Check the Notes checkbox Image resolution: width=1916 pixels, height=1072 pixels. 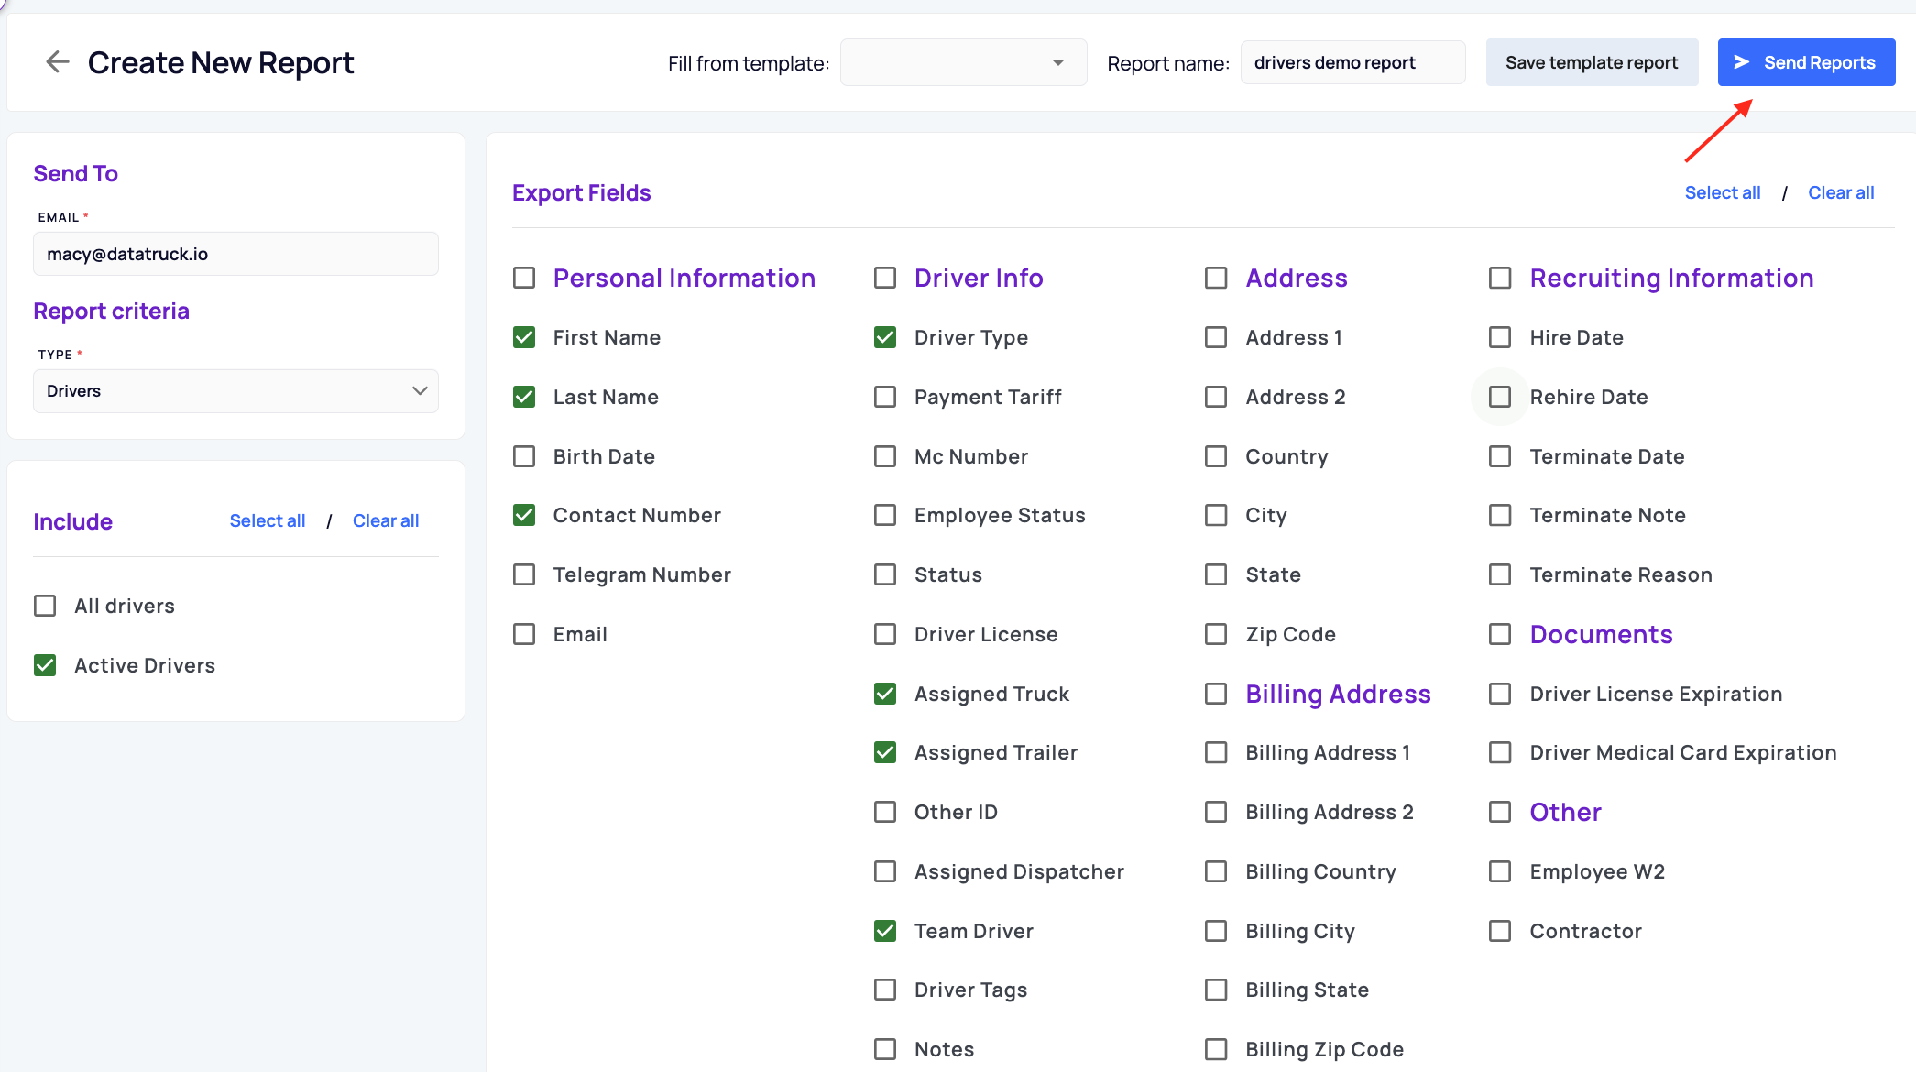pyautogui.click(x=885, y=1049)
